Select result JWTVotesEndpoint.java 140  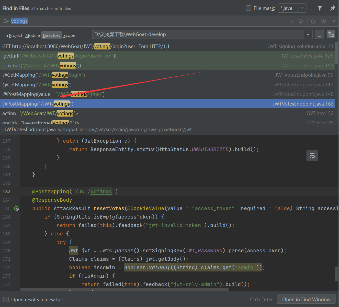167,94
